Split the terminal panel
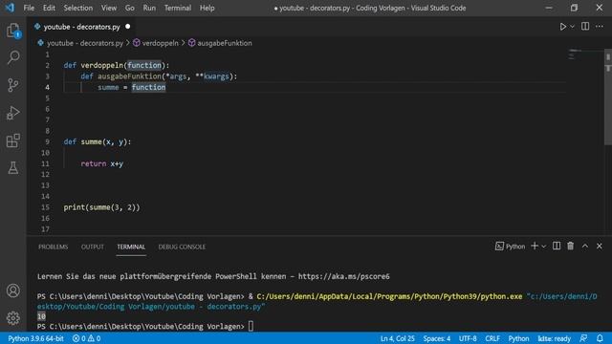 (x=557, y=246)
